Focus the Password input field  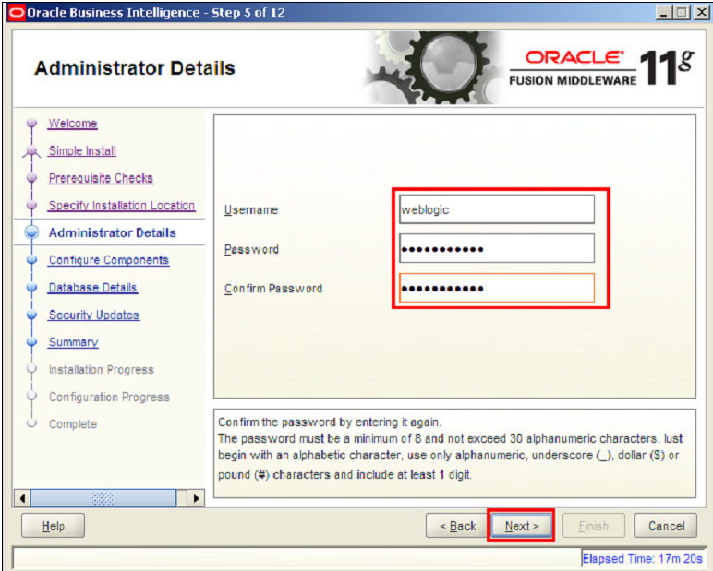click(497, 248)
